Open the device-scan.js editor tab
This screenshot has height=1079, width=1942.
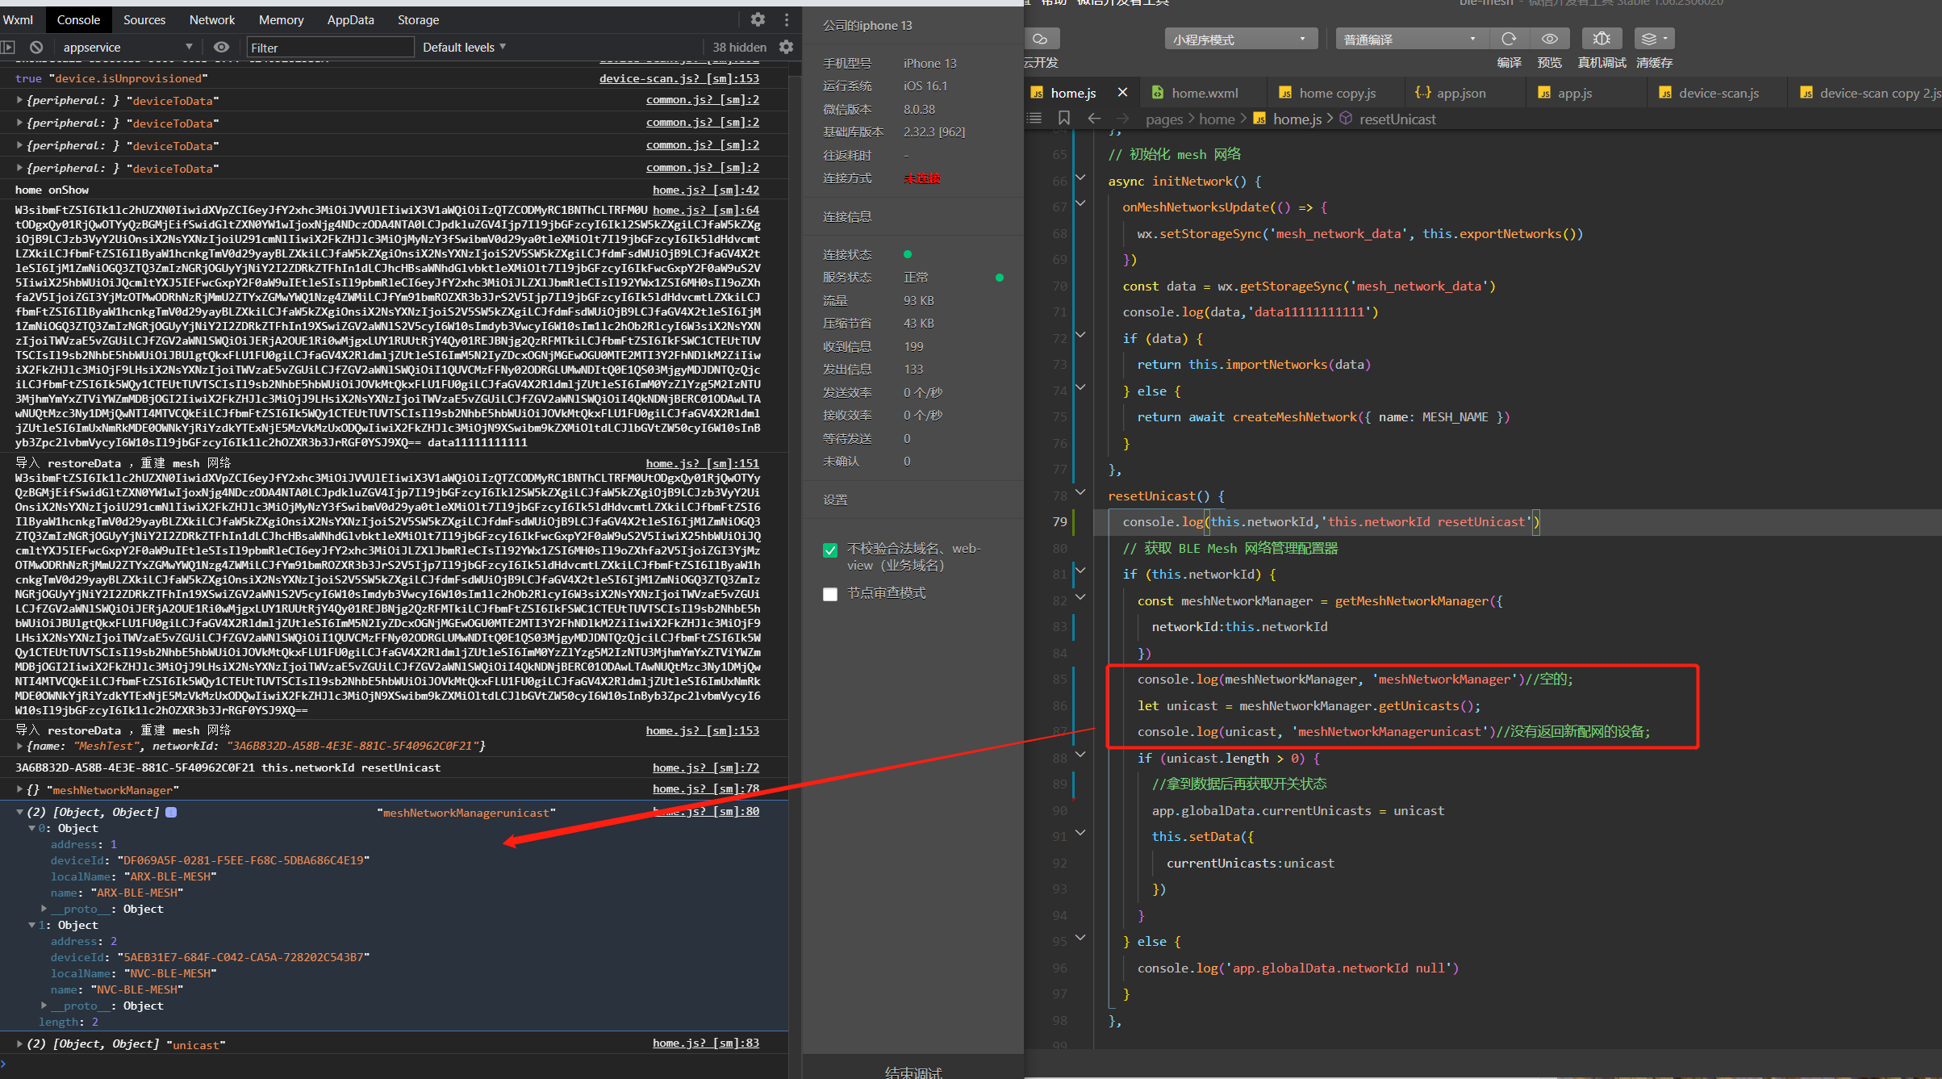[1718, 94]
